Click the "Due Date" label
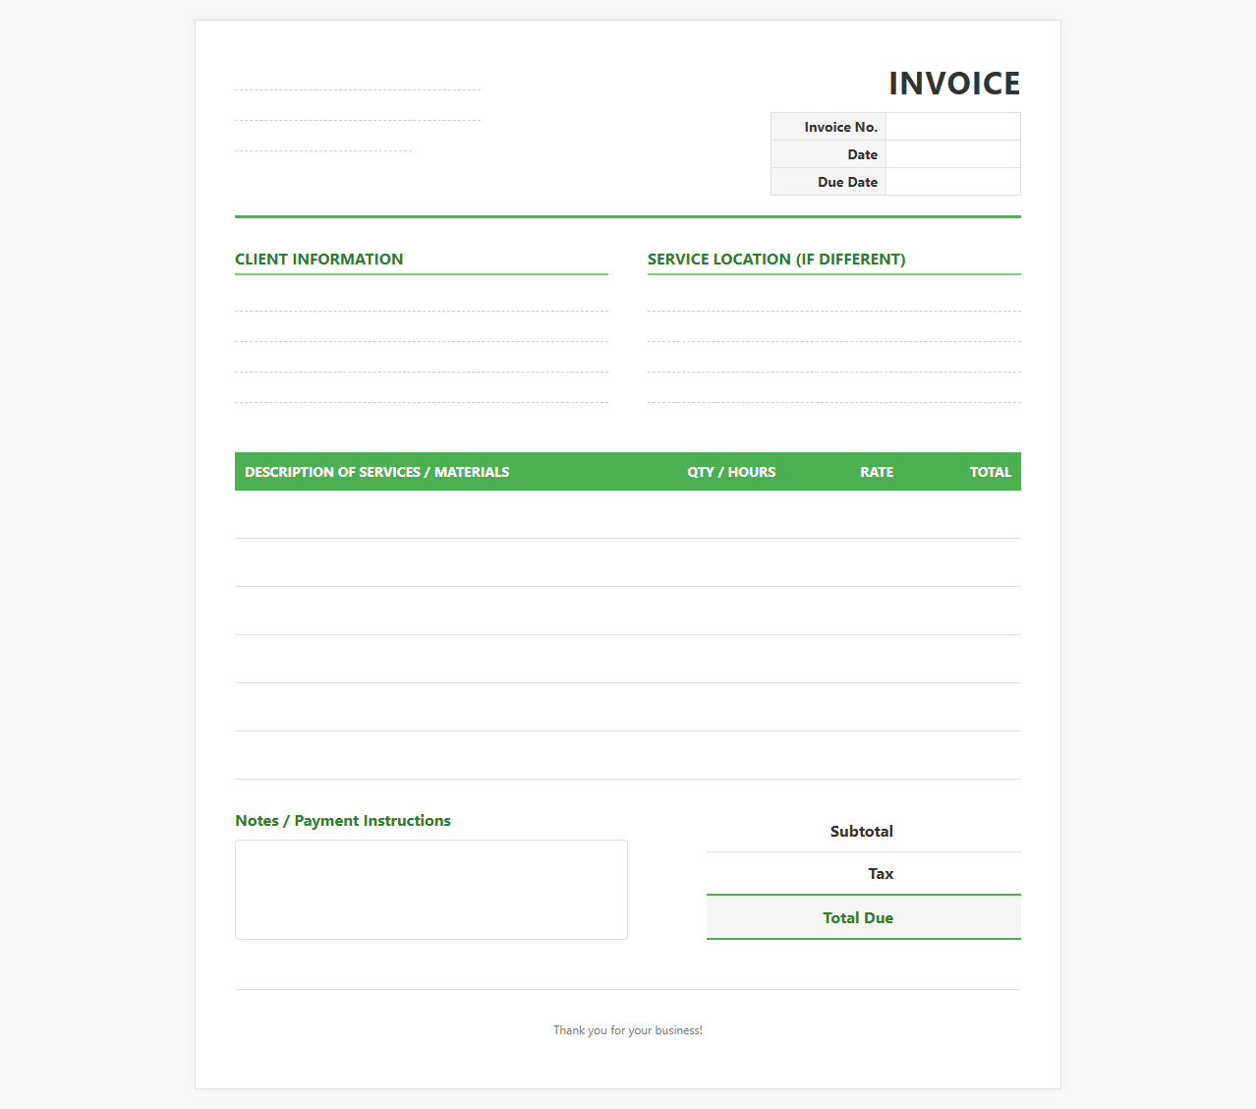Image resolution: width=1256 pixels, height=1109 pixels. coord(847,182)
